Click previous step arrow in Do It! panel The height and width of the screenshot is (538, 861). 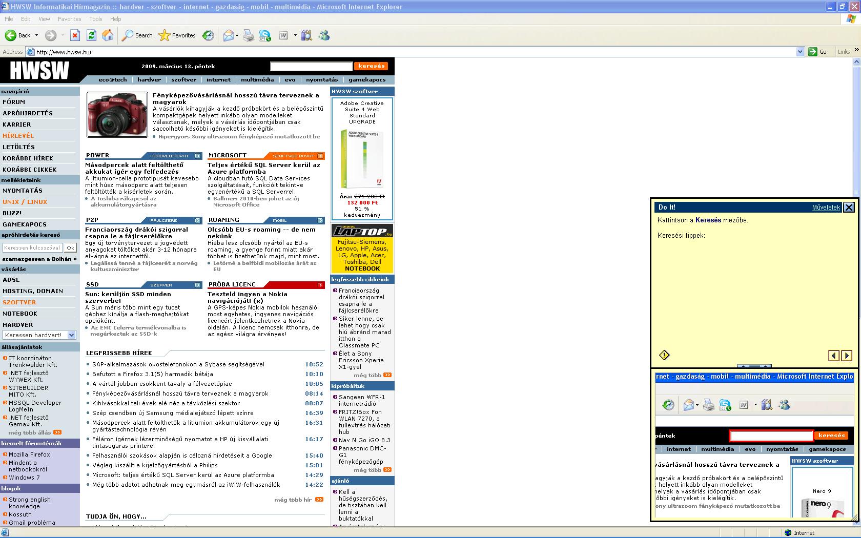(x=834, y=356)
